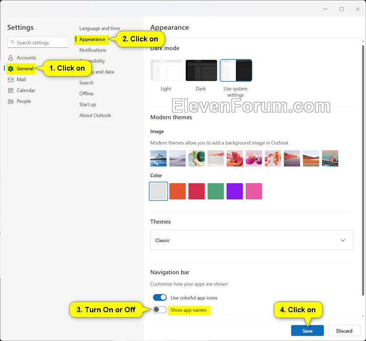Image resolution: width=366 pixels, height=341 pixels.
Task: Click the scrollbar down arrow
Action: [x=363, y=316]
